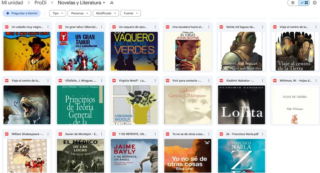320x173 pixels.
Task: Open Yo no sé de otras cosas thumbnail
Action: click(188, 156)
